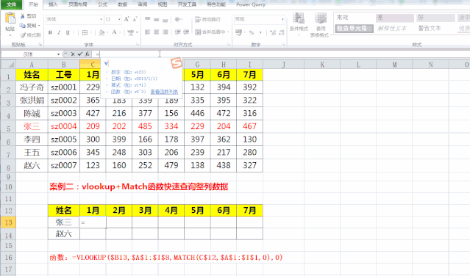Switch to the Data (数据) tab
Screen dimensions: 470x276
point(123,4)
